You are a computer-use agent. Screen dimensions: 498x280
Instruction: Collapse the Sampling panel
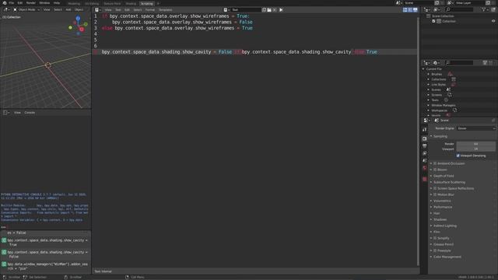tap(440, 136)
